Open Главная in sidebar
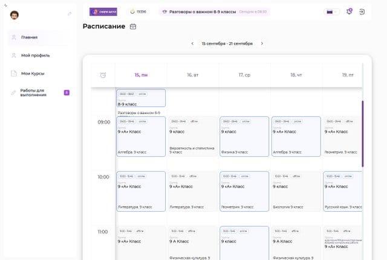387x260 pixels. [x=29, y=37]
